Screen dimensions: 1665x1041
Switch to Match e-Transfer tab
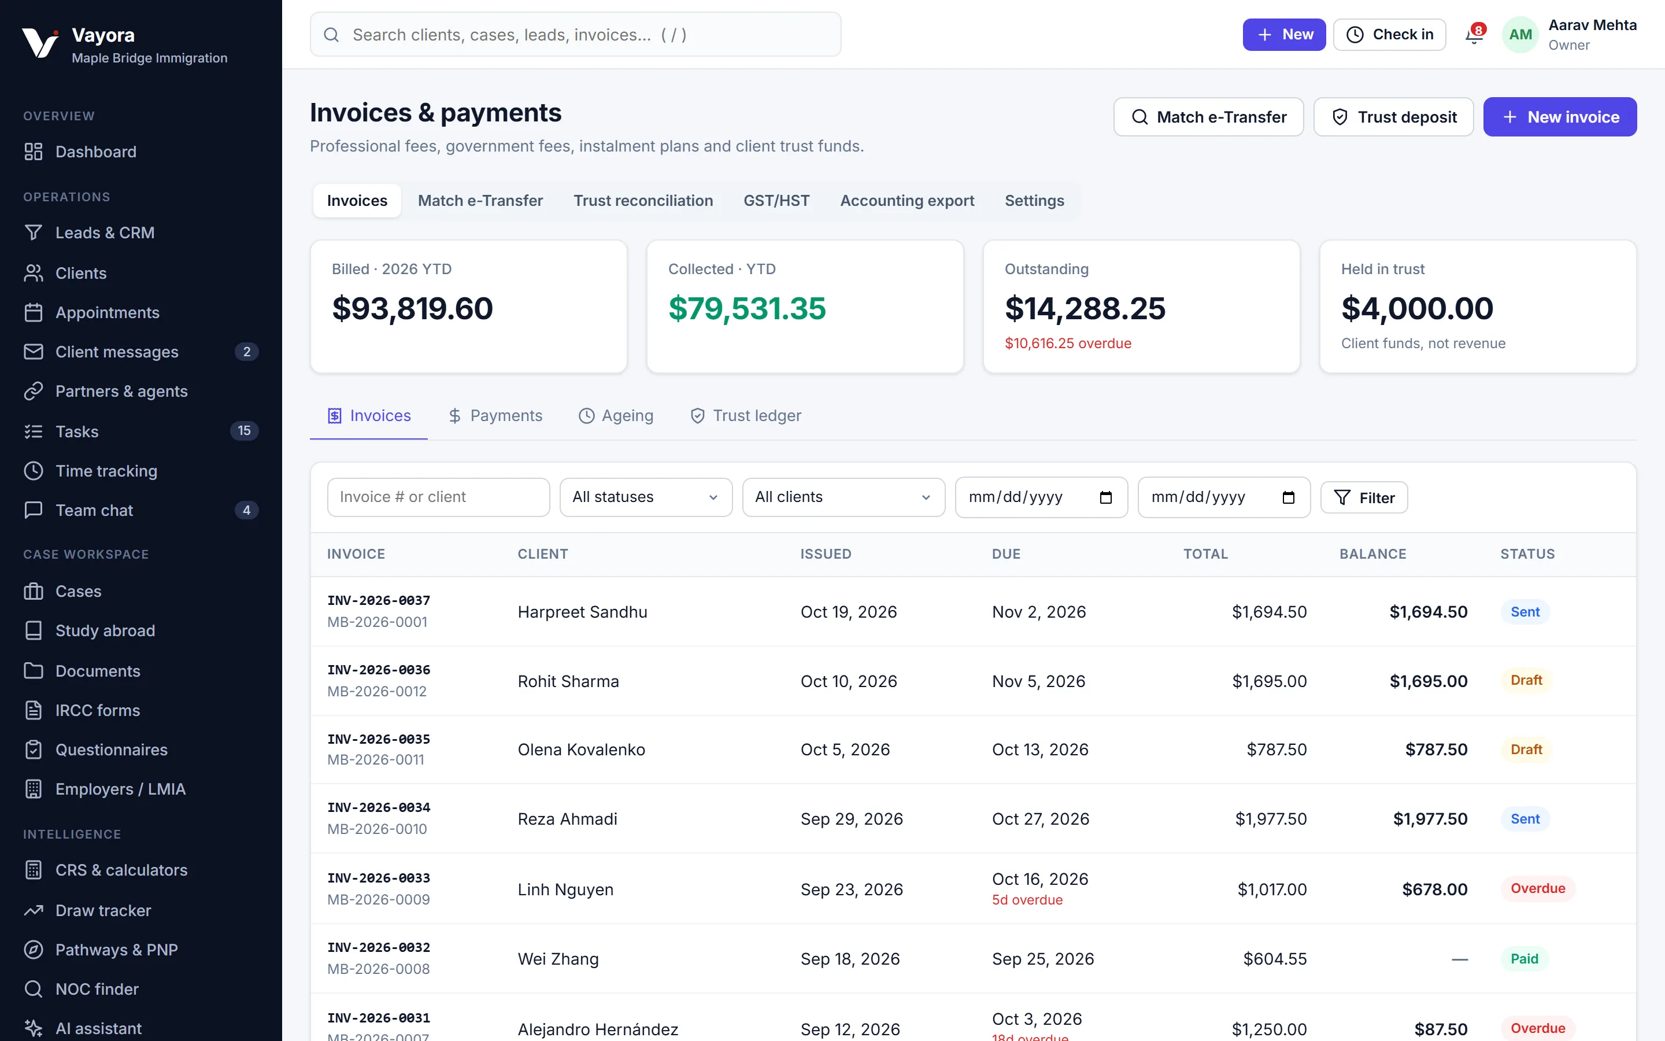tap(480, 200)
